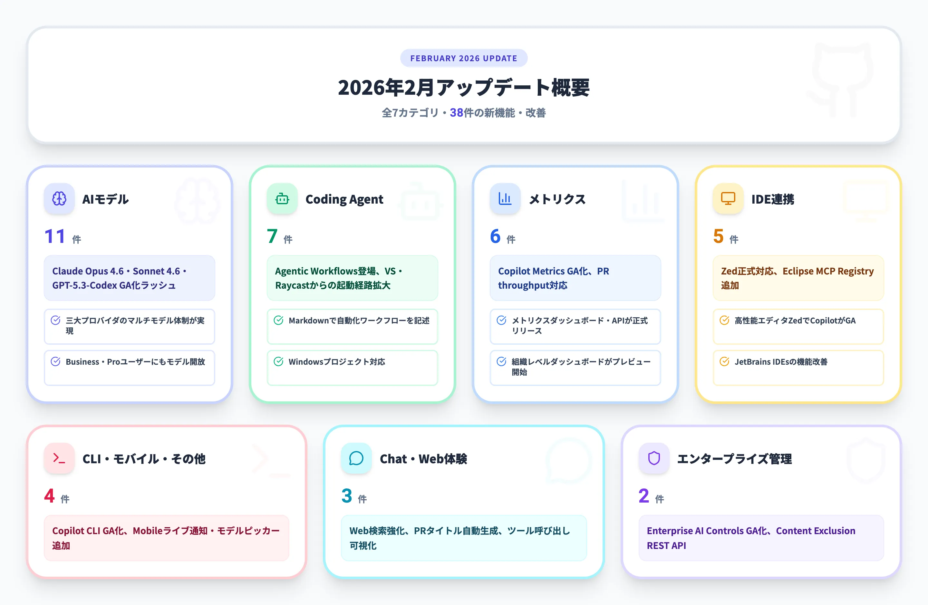
Task: Click the 2026年2月アップデート概要 title
Action: (x=464, y=88)
